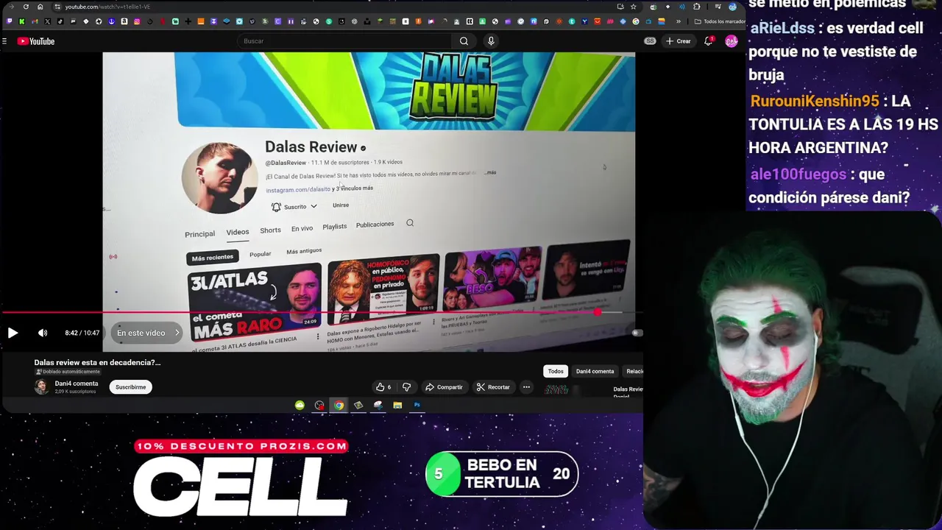Open the Chrome profile avatar in toolbar
The image size is (942, 530).
732,7
